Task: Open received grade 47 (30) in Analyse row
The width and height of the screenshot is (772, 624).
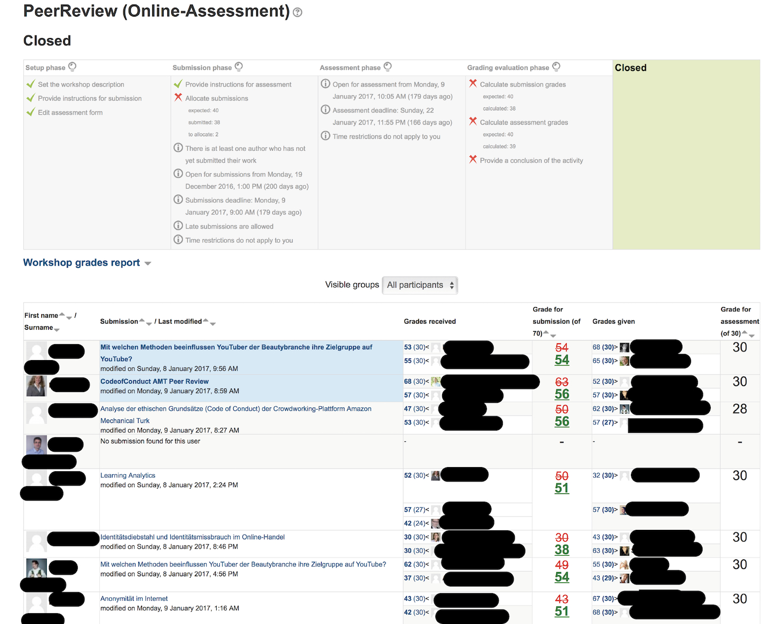Action: [415, 408]
